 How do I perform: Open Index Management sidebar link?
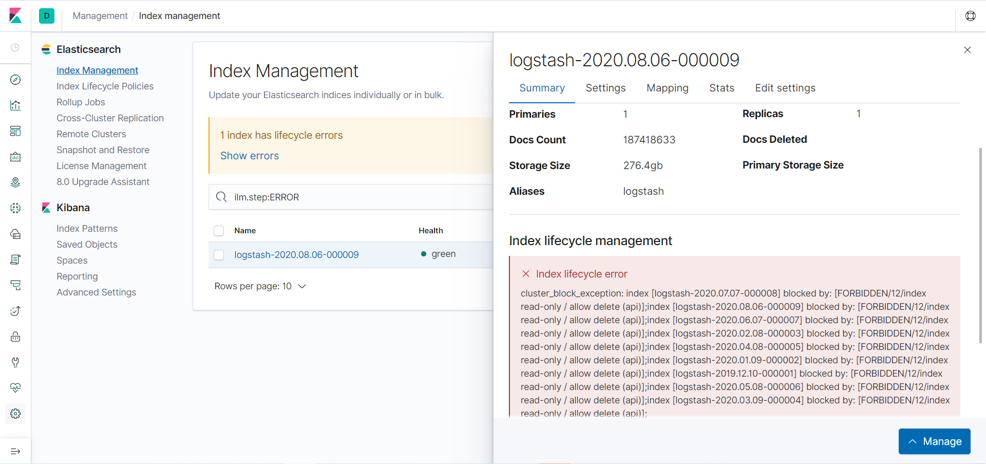(97, 70)
